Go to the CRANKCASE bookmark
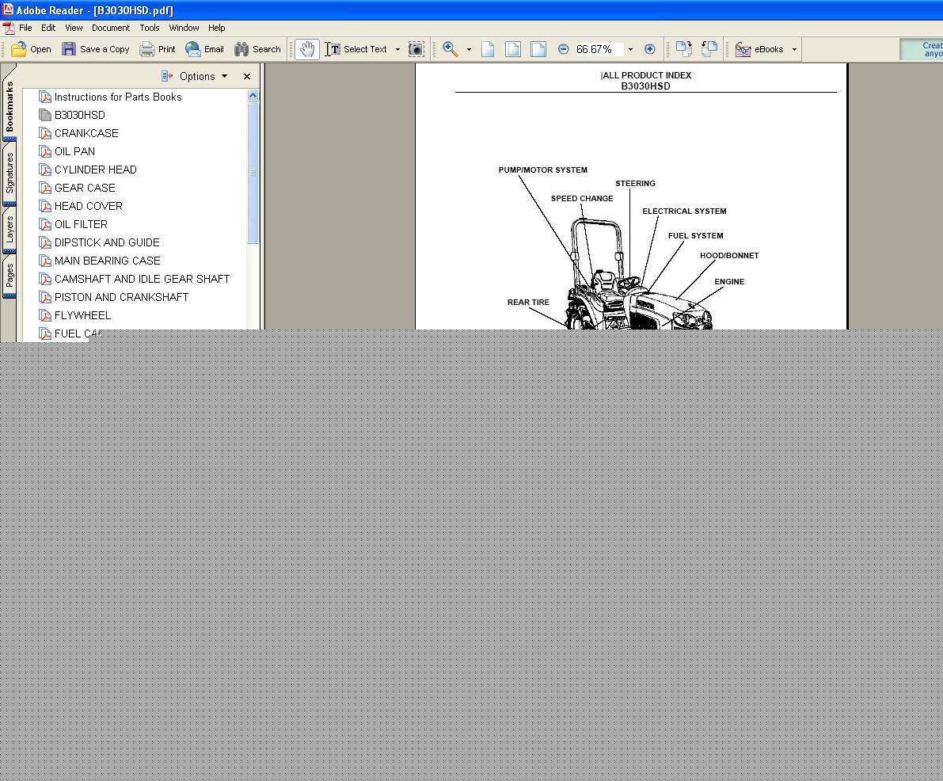The width and height of the screenshot is (943, 781). click(86, 133)
